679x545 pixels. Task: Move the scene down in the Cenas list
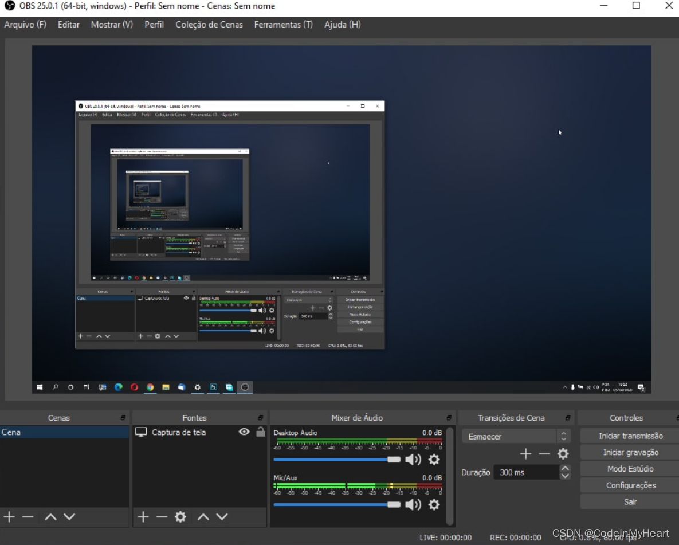pos(69,516)
